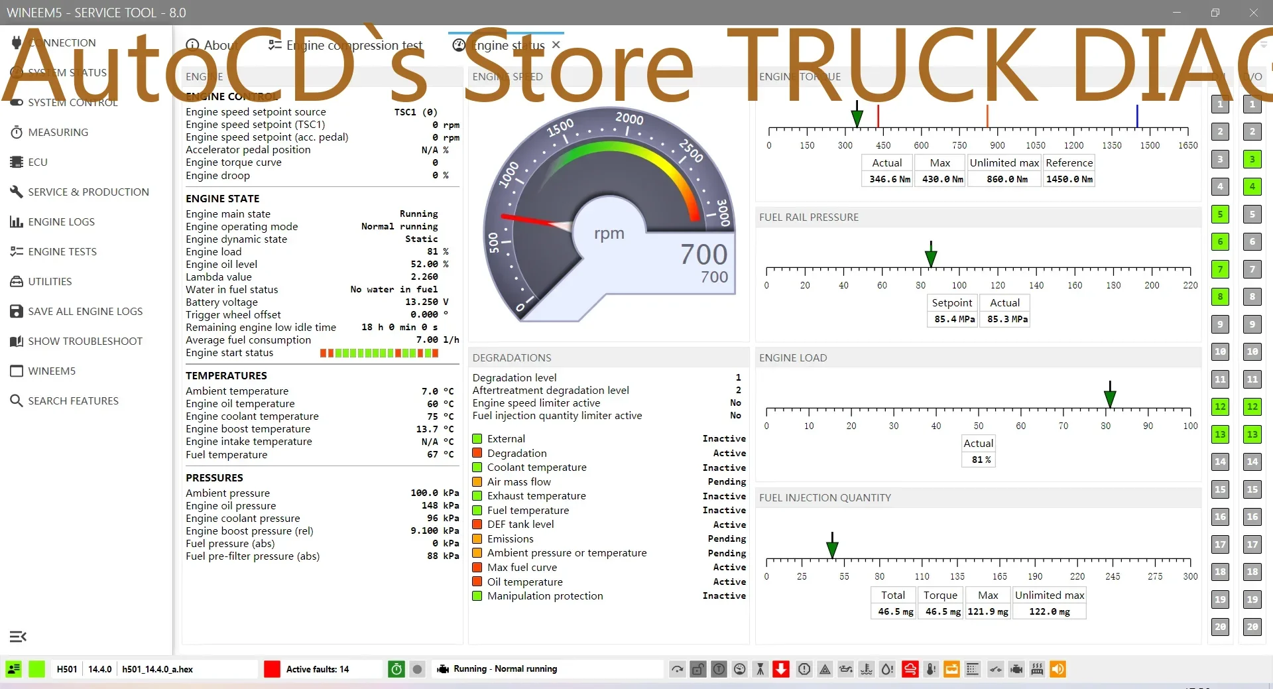The image size is (1273, 689).
Task: Switch to the Engine compression test tab
Action: [x=345, y=45]
